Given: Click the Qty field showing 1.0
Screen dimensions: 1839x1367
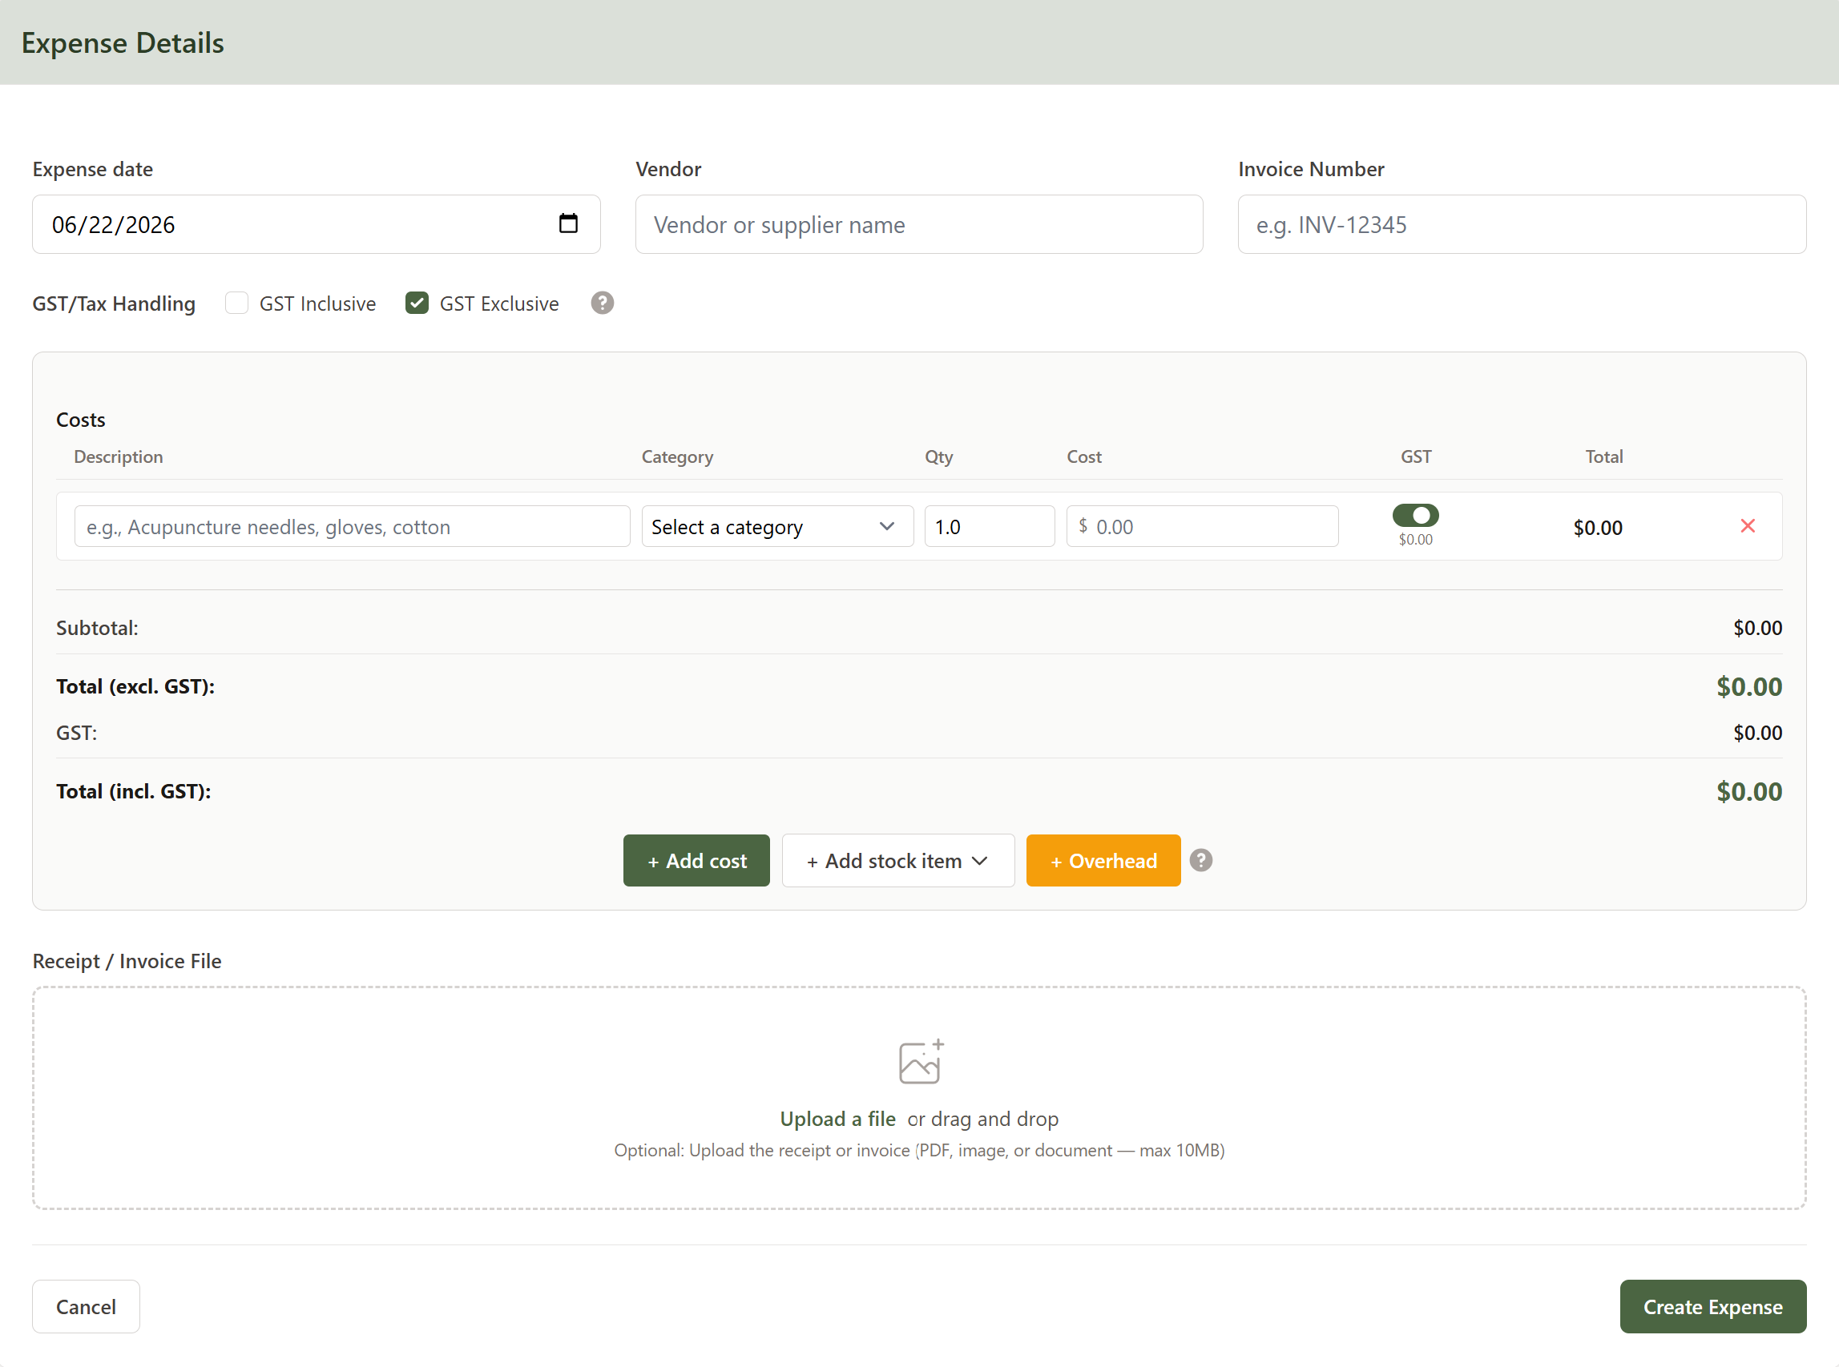Looking at the screenshot, I should [x=990, y=526].
